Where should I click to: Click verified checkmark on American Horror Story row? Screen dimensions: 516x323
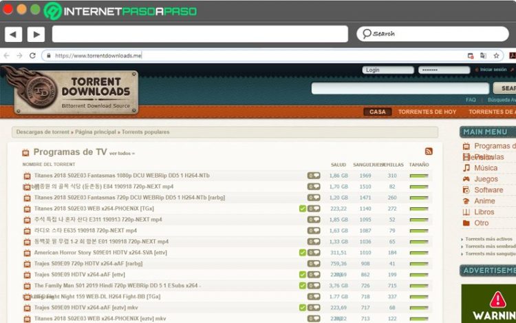(x=303, y=253)
